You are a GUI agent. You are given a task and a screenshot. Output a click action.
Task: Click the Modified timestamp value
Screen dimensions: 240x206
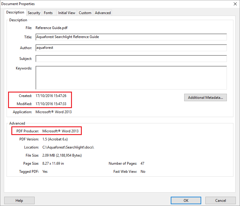[x=51, y=104]
